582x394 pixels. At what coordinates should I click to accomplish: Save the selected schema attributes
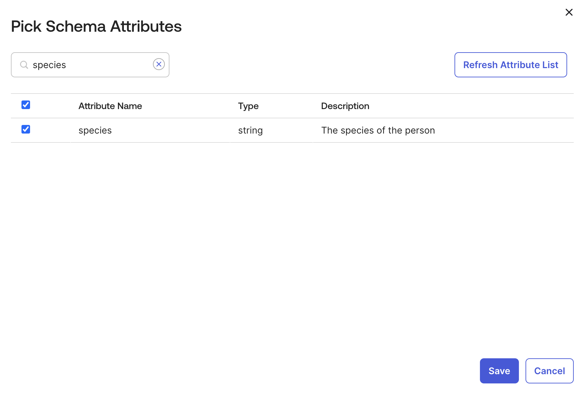(x=499, y=371)
